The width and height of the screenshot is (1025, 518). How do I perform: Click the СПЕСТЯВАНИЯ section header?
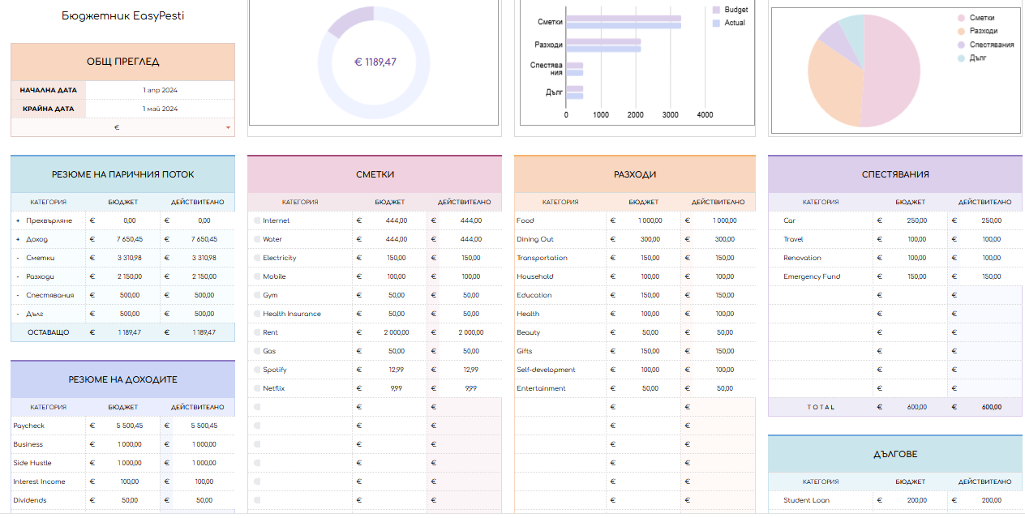click(895, 174)
